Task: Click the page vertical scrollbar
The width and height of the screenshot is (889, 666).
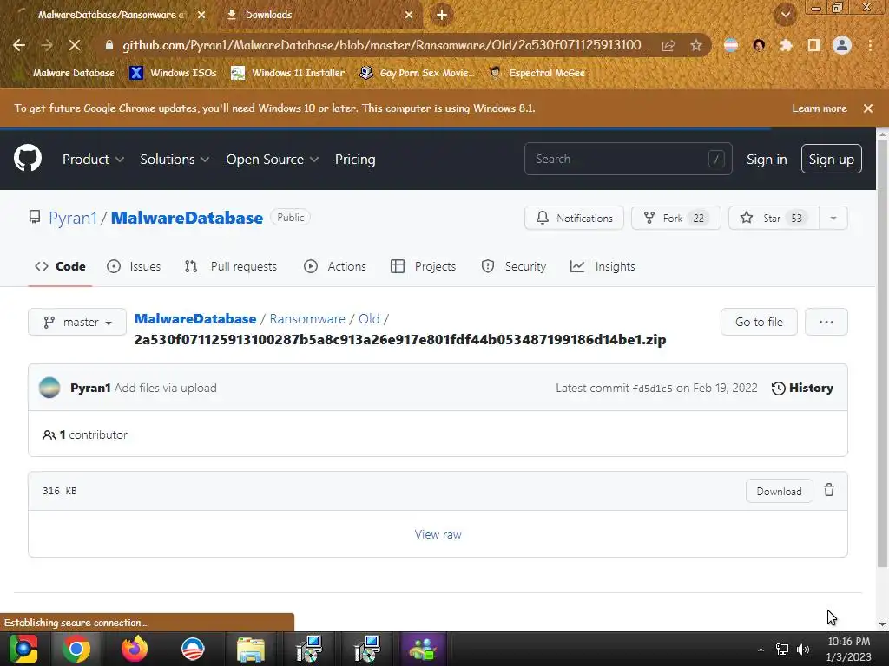Action: coord(882,354)
